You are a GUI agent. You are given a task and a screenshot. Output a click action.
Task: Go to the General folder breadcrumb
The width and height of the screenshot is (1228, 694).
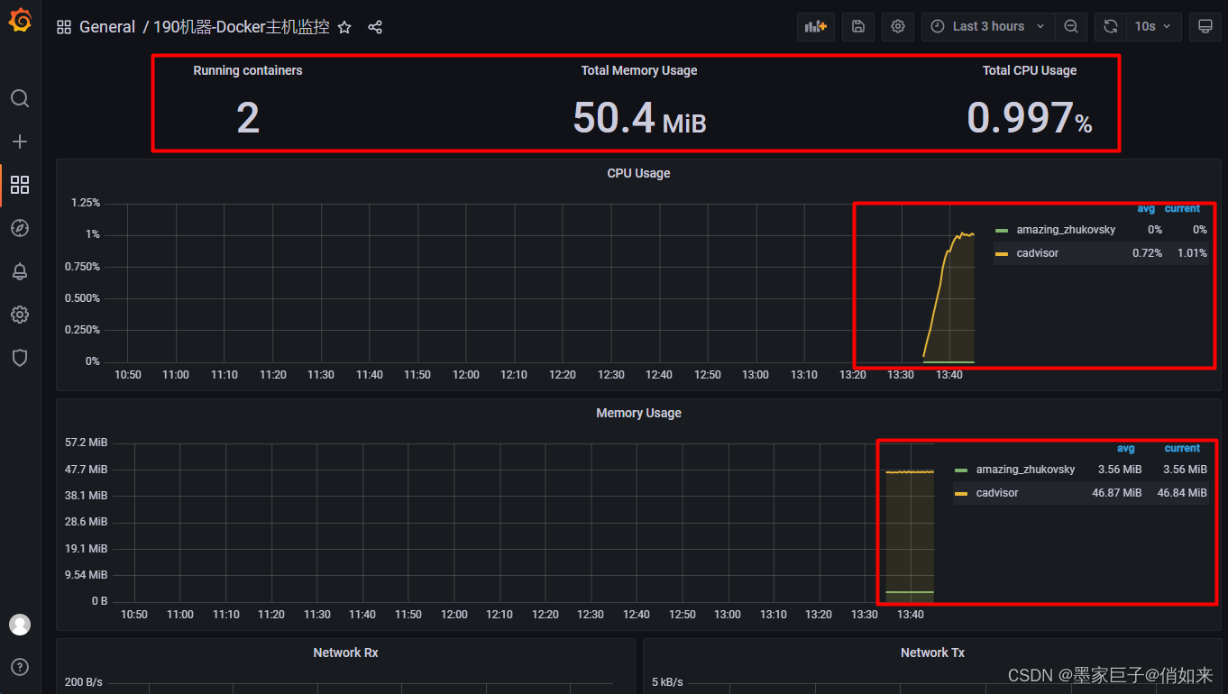107,27
